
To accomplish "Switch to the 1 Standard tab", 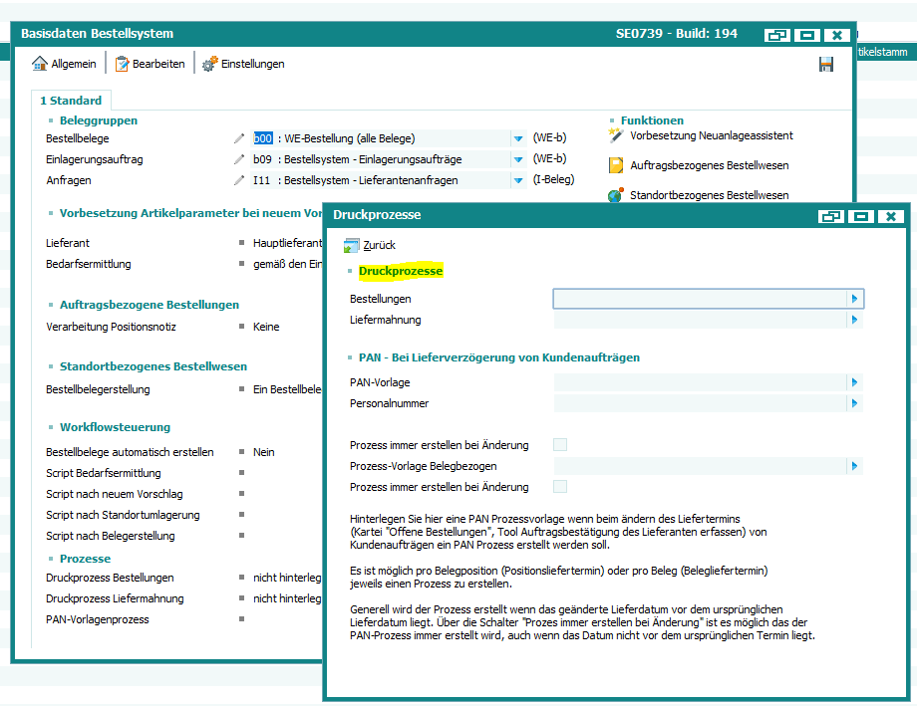I will 71,101.
